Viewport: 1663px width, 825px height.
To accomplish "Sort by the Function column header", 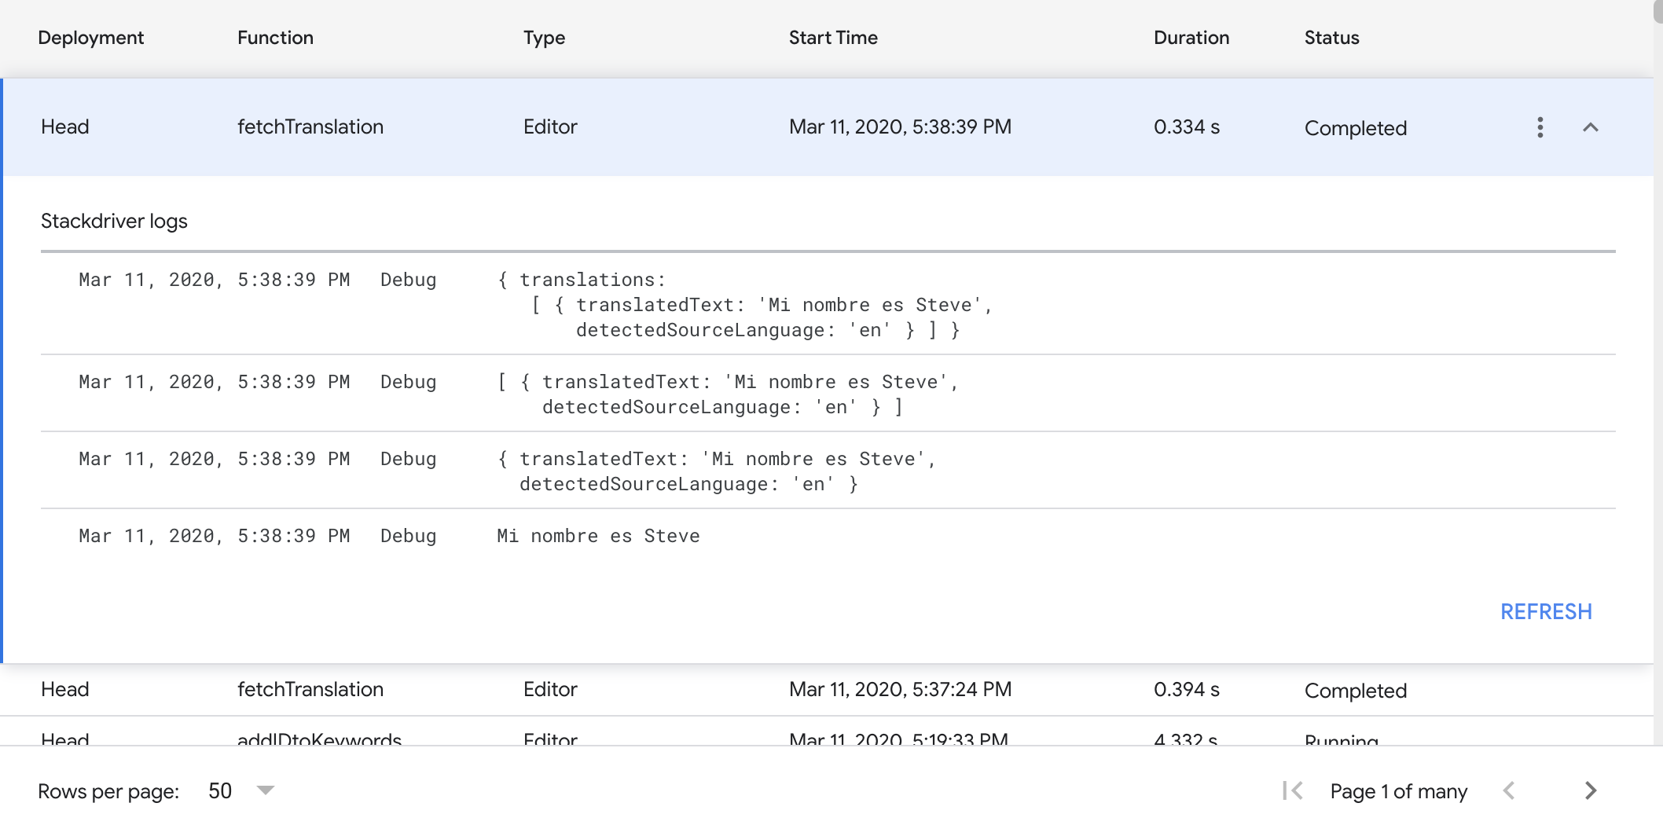I will 275,38.
